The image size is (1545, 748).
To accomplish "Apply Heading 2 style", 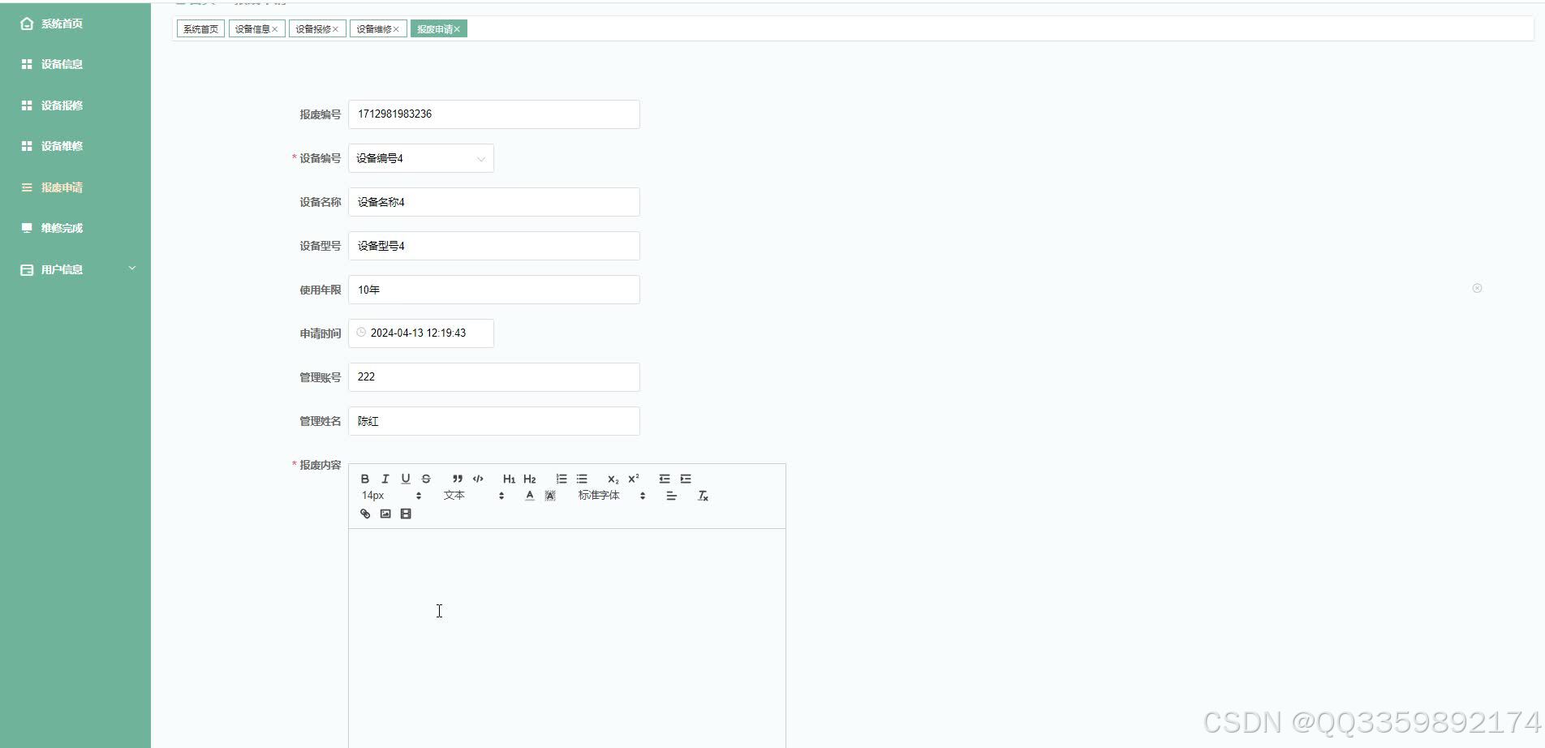I will 530,479.
